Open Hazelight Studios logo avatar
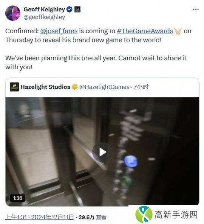 coord(14,87)
